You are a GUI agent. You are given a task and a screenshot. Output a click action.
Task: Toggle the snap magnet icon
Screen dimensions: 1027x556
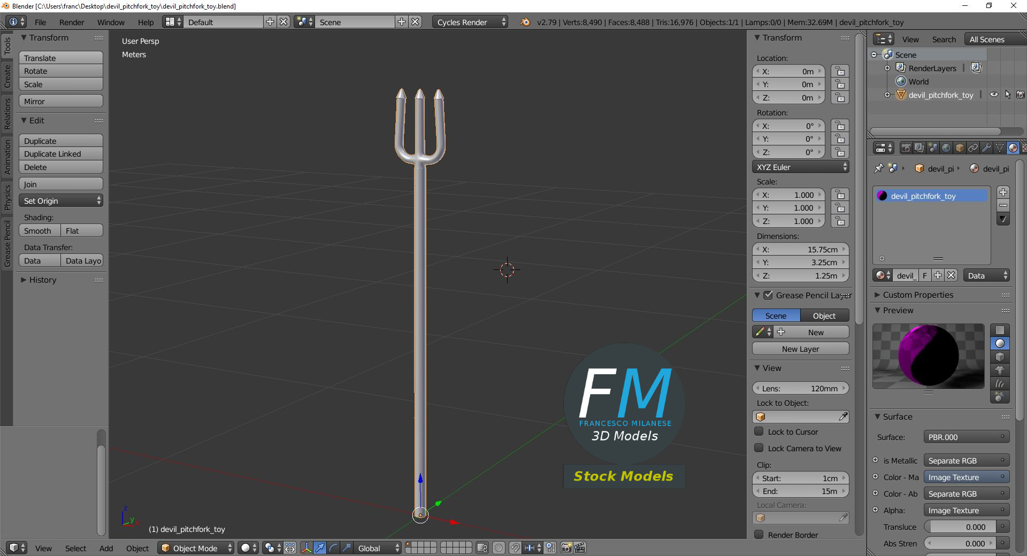515,548
